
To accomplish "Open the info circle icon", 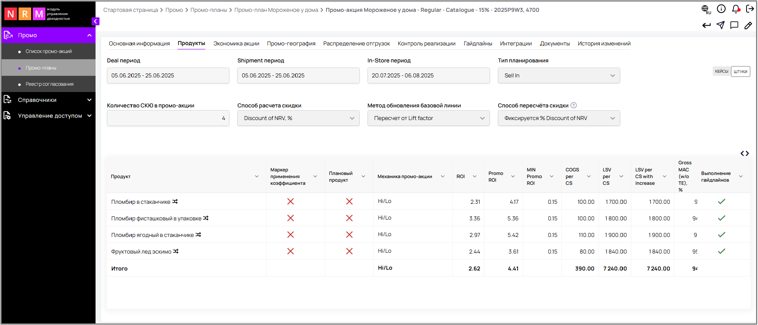I will coord(721,9).
